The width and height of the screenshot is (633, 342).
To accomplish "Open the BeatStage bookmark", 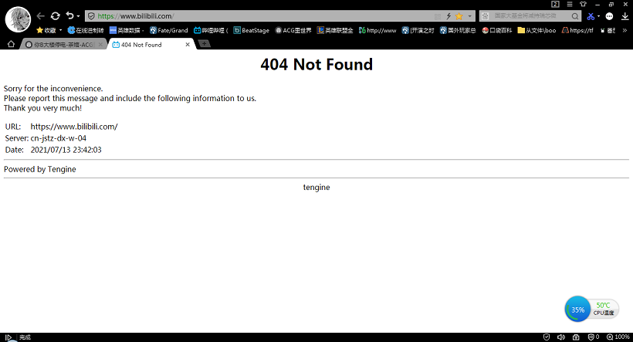I will 251,30.
